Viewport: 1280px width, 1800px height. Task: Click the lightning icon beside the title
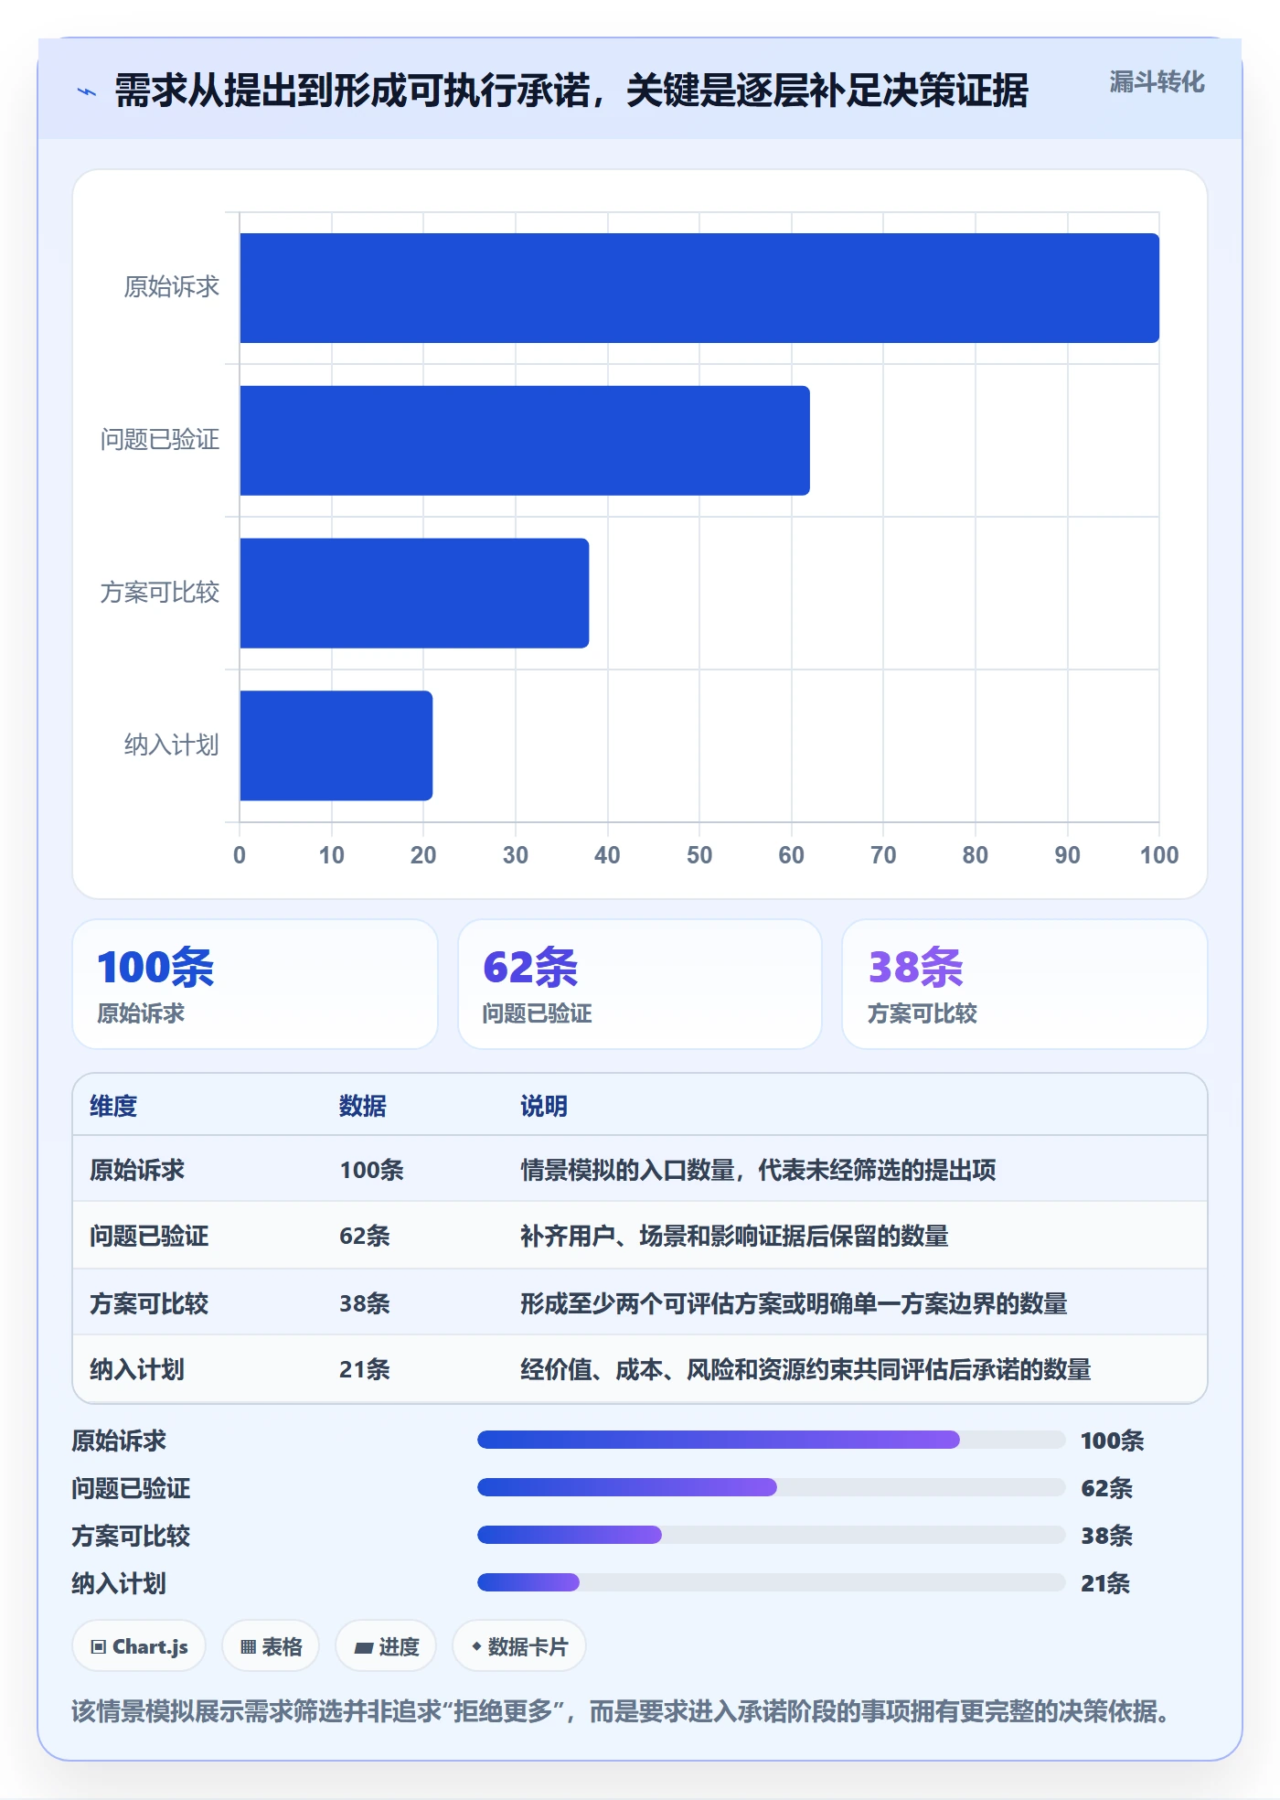(x=87, y=91)
